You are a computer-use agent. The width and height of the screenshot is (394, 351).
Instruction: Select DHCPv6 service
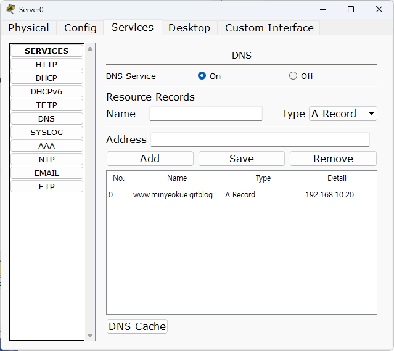47,91
